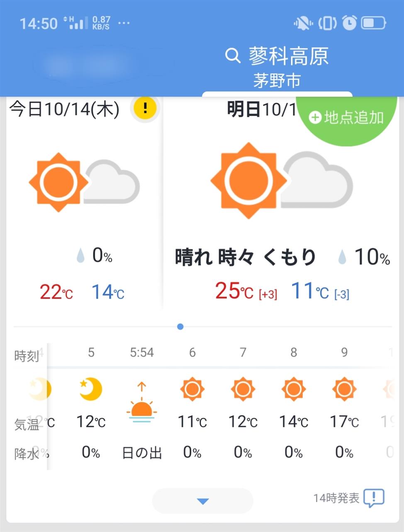
Task: Switch to the 今日10/14(木) forecast card
Action: (64, 109)
